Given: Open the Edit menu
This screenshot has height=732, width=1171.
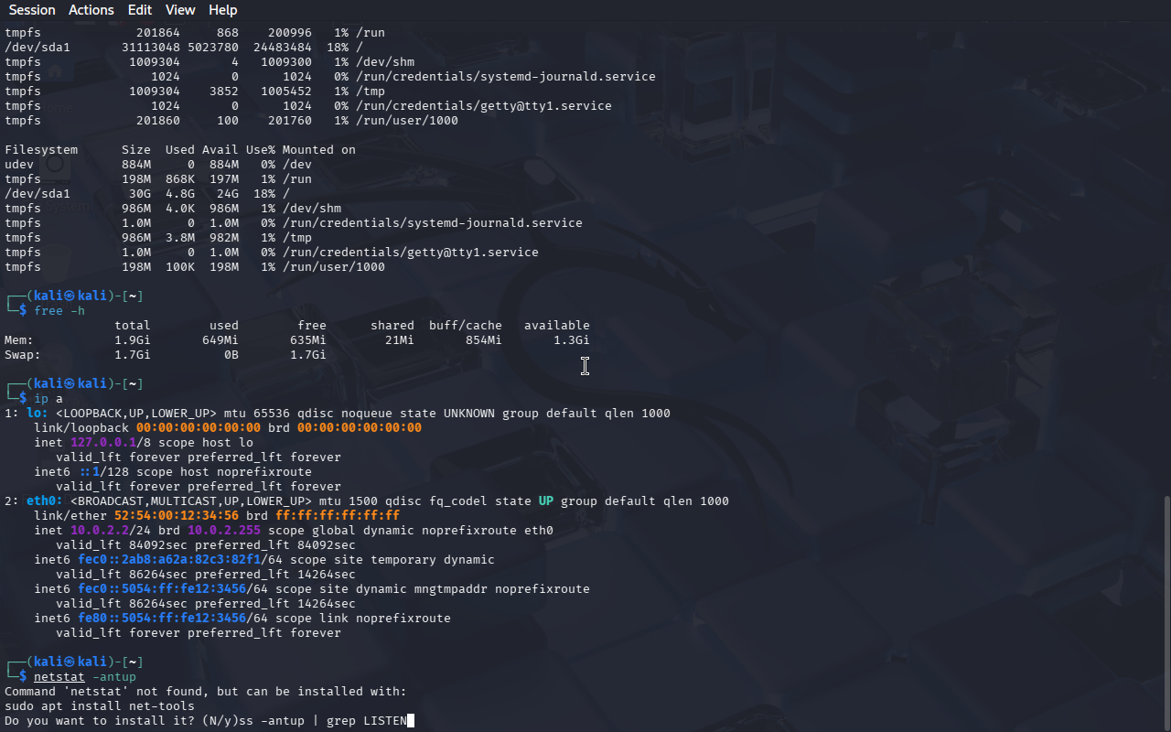Looking at the screenshot, I should pos(140,10).
